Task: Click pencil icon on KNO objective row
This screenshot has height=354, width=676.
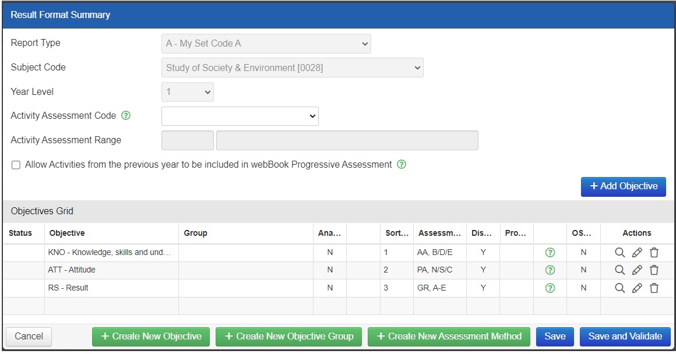Action: (637, 253)
